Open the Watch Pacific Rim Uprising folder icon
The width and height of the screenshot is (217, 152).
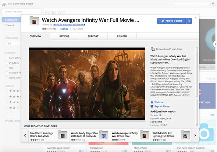(x=185, y=135)
